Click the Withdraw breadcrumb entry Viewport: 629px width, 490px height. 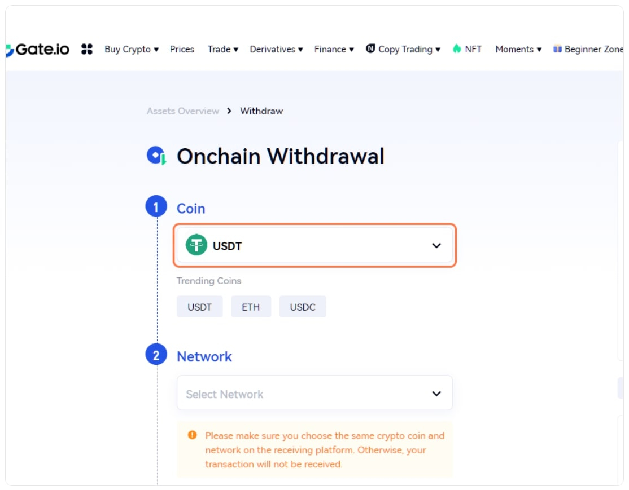coord(261,111)
